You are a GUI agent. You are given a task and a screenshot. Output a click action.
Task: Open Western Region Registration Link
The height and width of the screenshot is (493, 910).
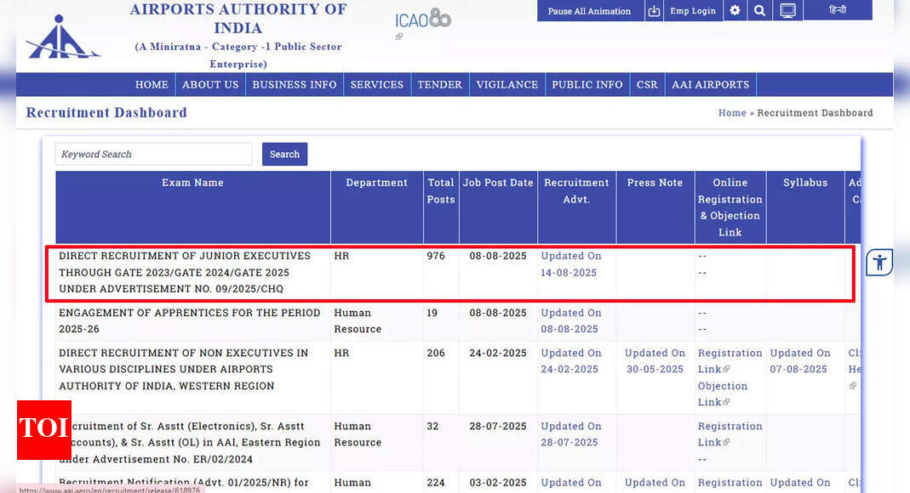point(730,361)
